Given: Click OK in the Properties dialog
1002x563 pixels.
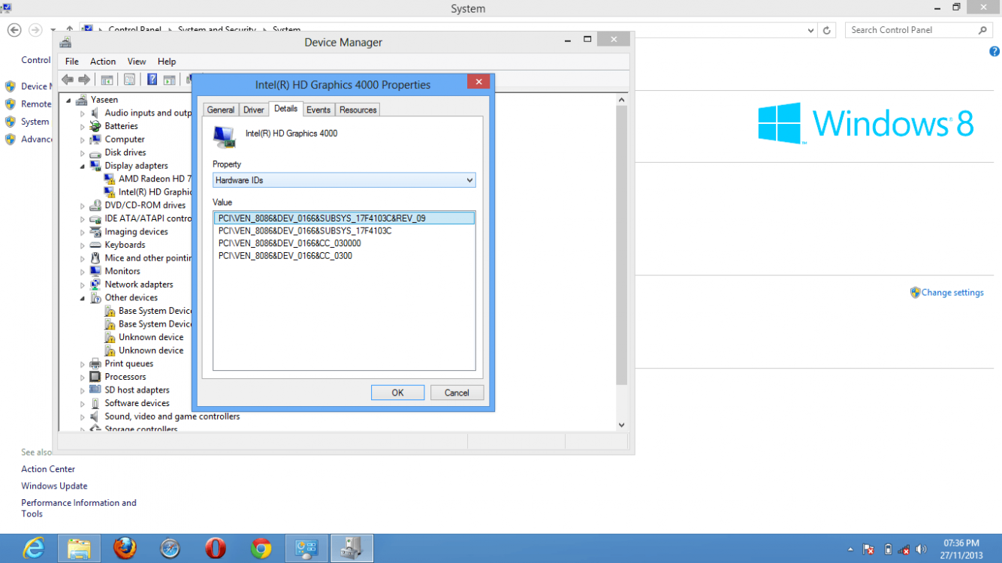Looking at the screenshot, I should [x=397, y=393].
